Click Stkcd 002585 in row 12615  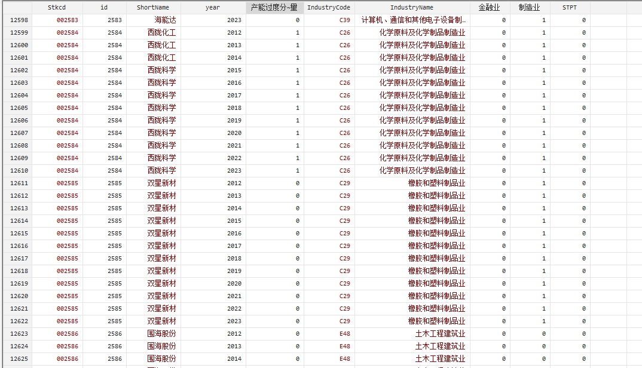click(x=67, y=234)
